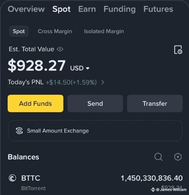Click the Transfer button
This screenshot has width=189, height=195.
[155, 103]
